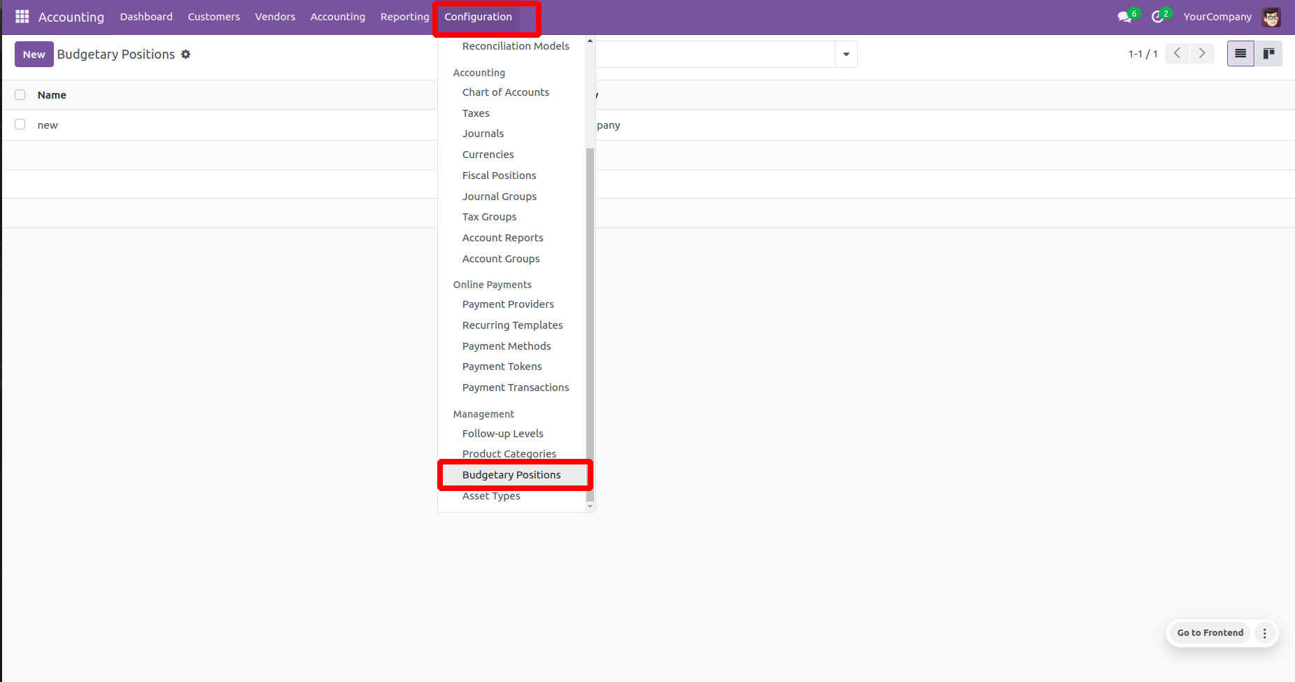Open the Configuration menu
Screen dimensions: 1295x682
[478, 17]
